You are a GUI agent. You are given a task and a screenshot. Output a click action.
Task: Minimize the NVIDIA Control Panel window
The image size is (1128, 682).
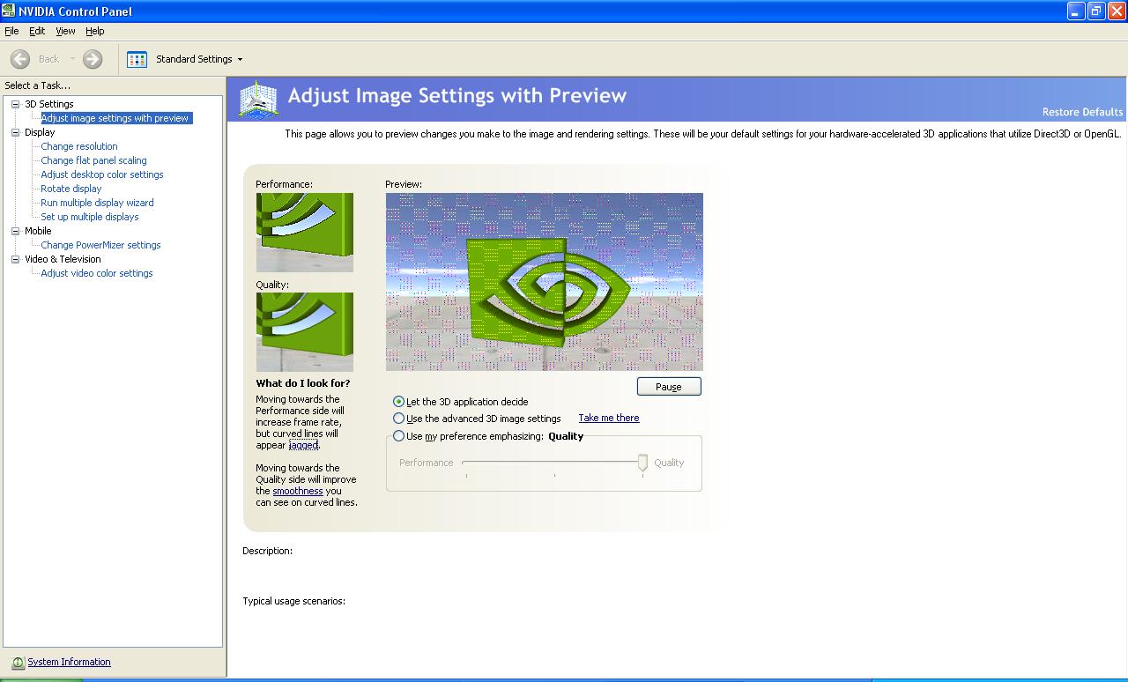[x=1076, y=11]
